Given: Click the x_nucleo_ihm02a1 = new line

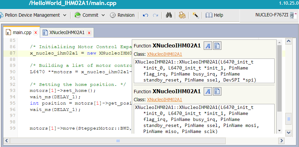Looking at the screenshot, I should 81,53.
